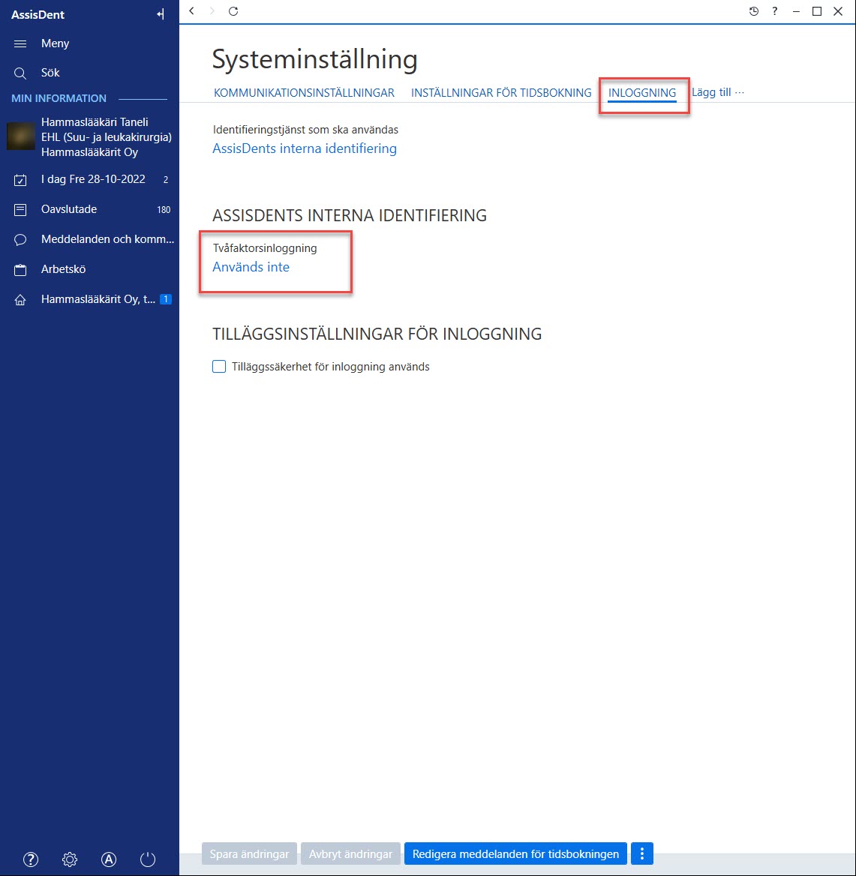
Task: Open the Tvåfaktorsinloggning 'Används inte' selector
Action: pos(251,267)
